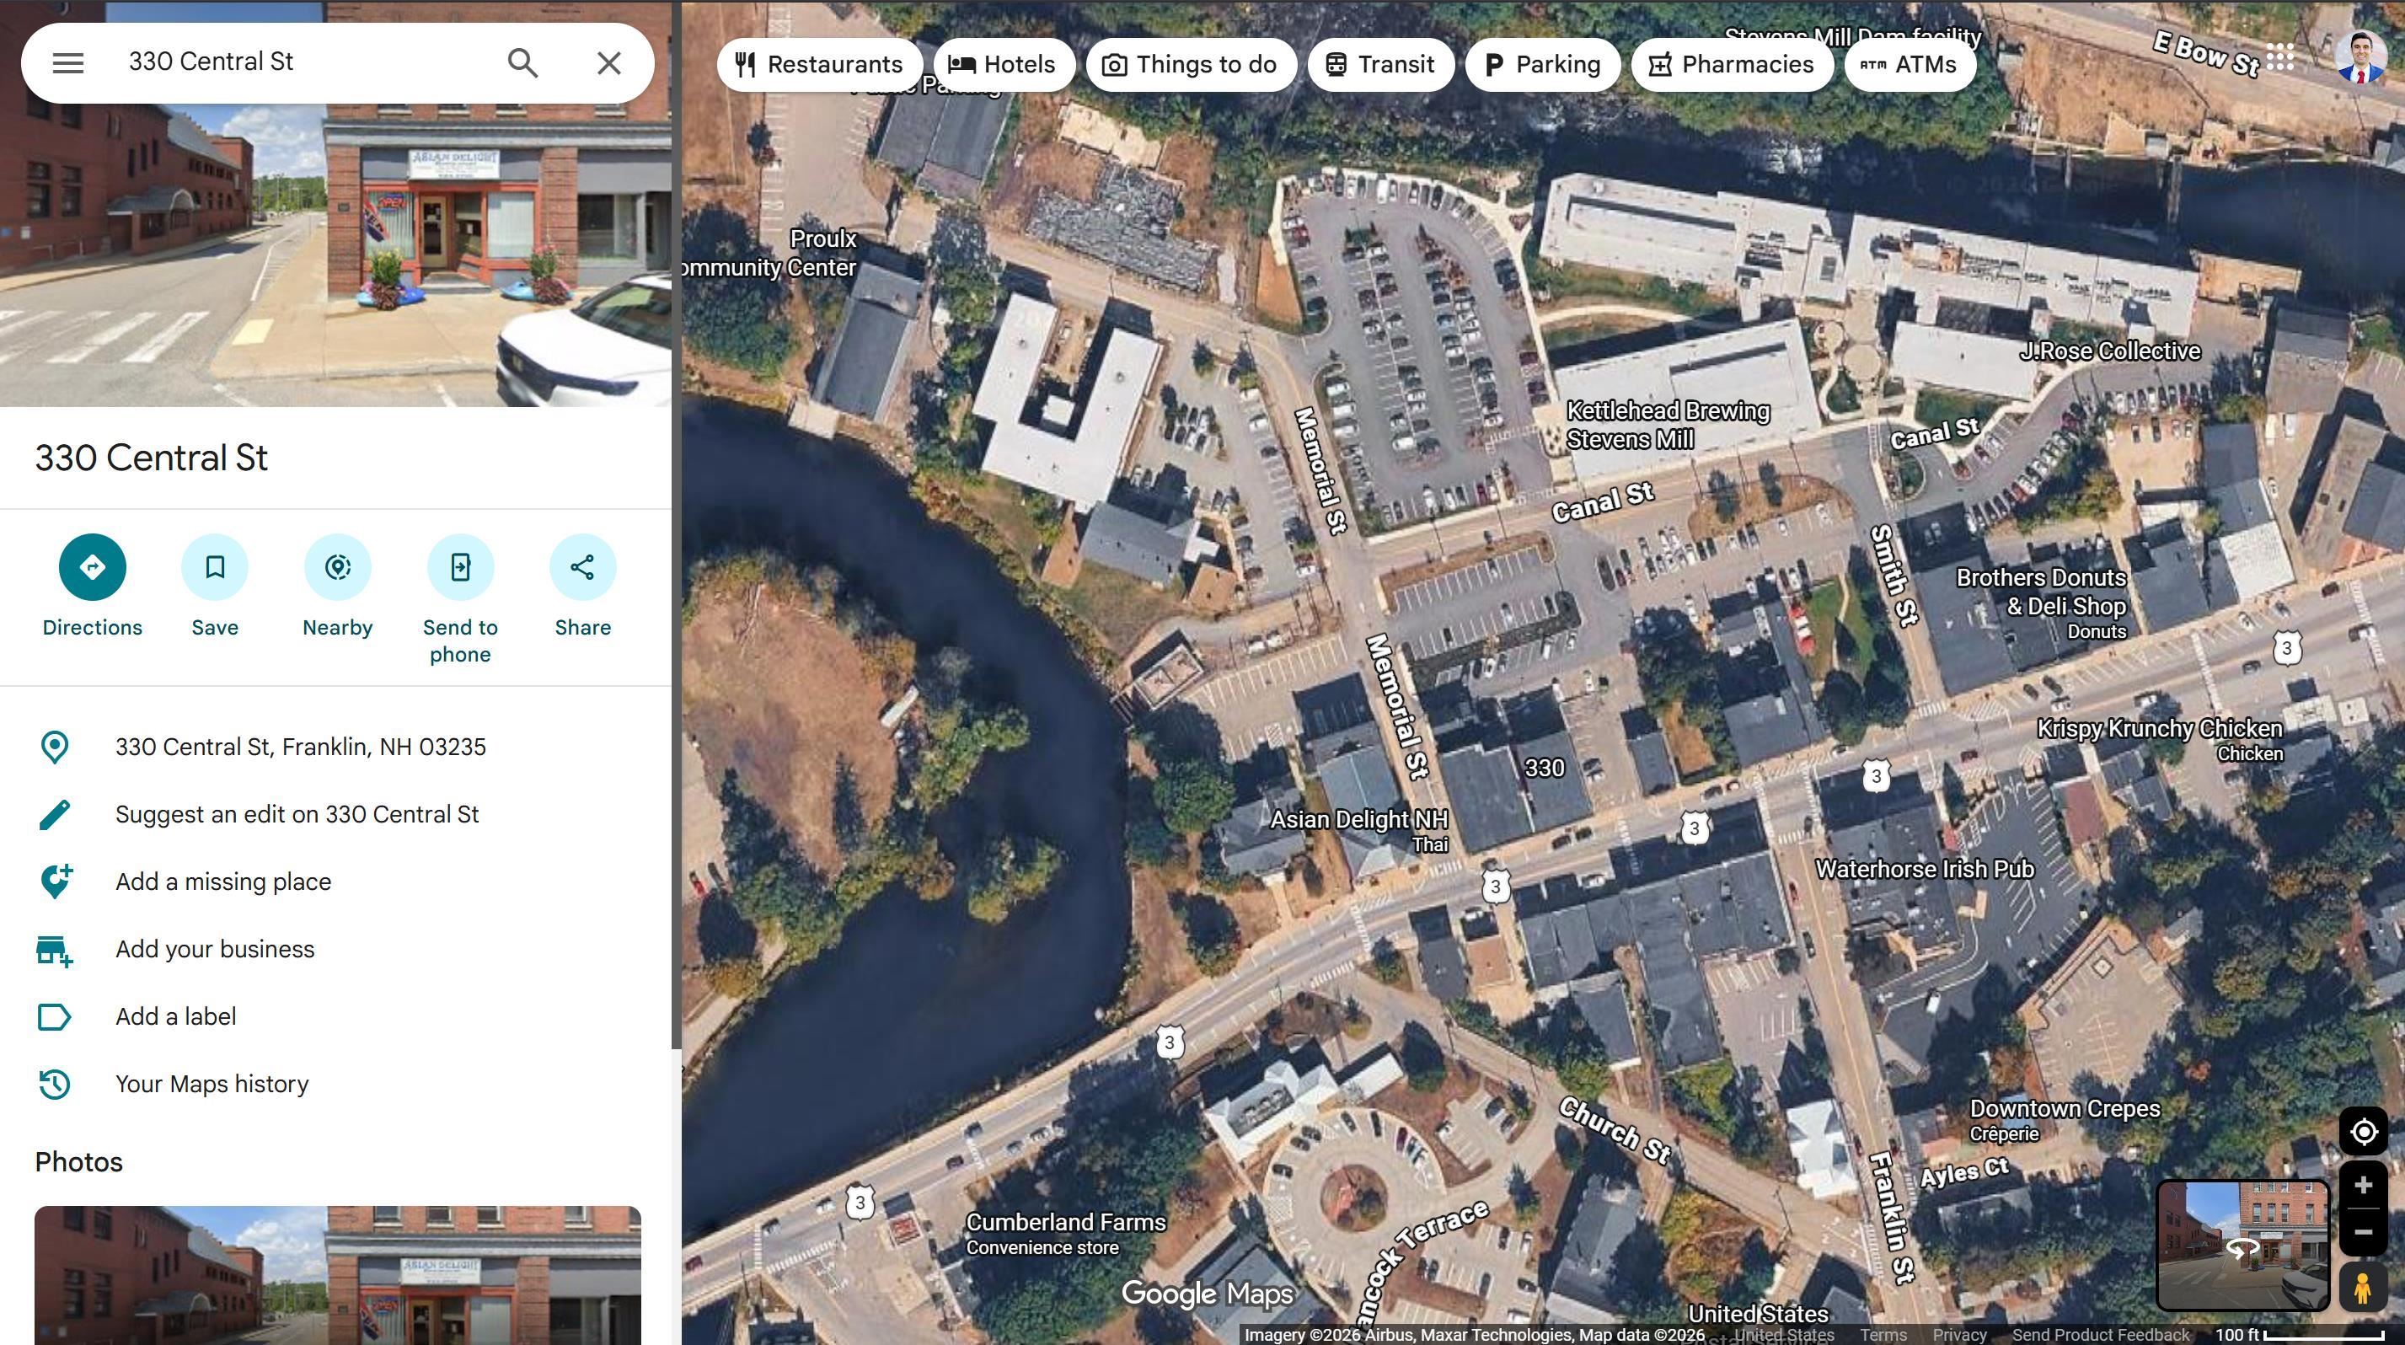The width and height of the screenshot is (2405, 1345).
Task: Click the add missing place pin icon
Action: (55, 881)
